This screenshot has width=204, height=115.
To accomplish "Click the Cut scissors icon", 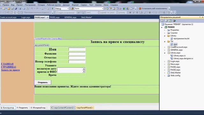I will click(20, 9).
